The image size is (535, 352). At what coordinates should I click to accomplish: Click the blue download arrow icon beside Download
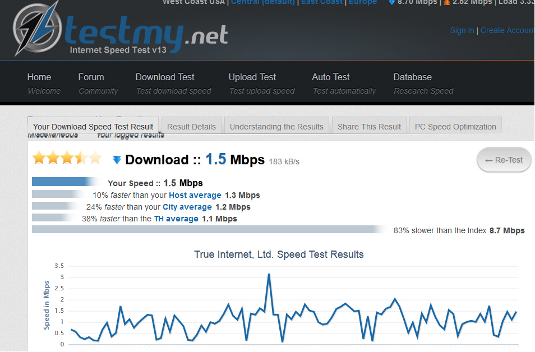(117, 160)
